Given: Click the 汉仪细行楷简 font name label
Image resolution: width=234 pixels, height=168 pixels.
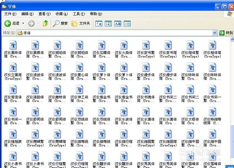Looking at the screenshot, I should (124, 143).
